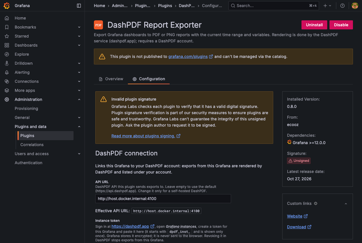
Task: Expand the Users and access chevron
Action: 79,154
